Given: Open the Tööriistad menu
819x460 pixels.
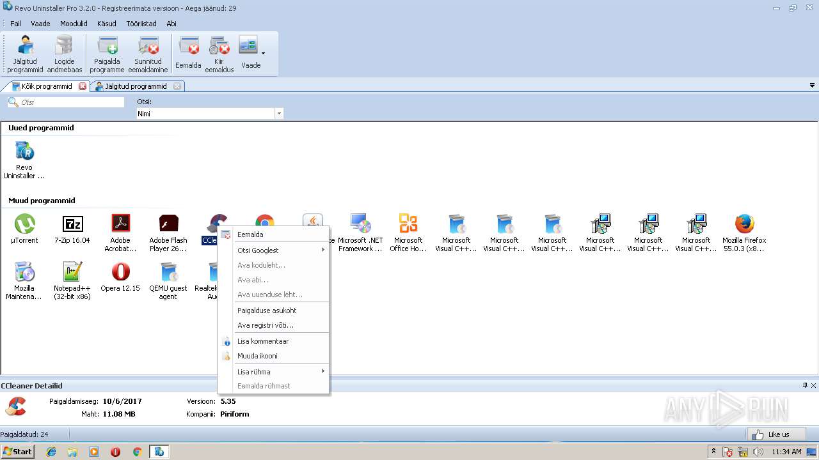Looking at the screenshot, I should [x=141, y=24].
